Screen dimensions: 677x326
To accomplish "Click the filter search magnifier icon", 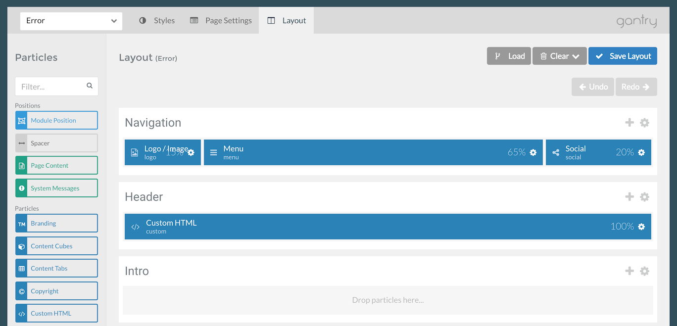I will [x=90, y=86].
